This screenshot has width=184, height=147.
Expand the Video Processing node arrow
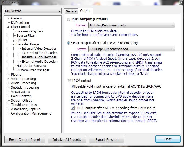pos(8,79)
